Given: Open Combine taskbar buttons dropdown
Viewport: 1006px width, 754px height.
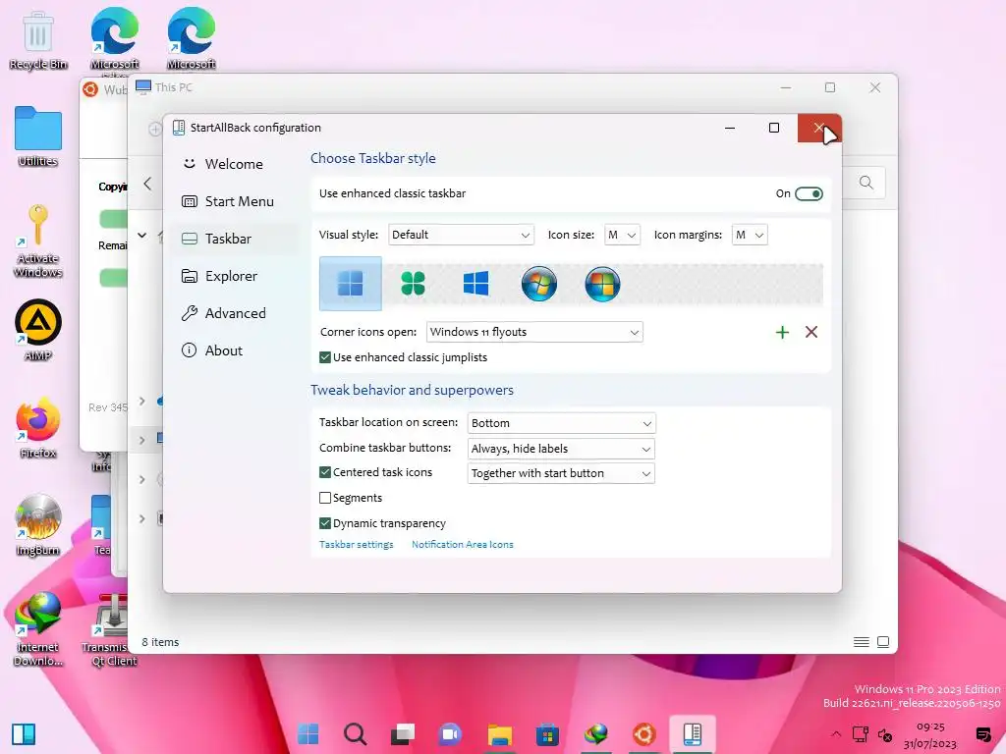Looking at the screenshot, I should coord(561,449).
